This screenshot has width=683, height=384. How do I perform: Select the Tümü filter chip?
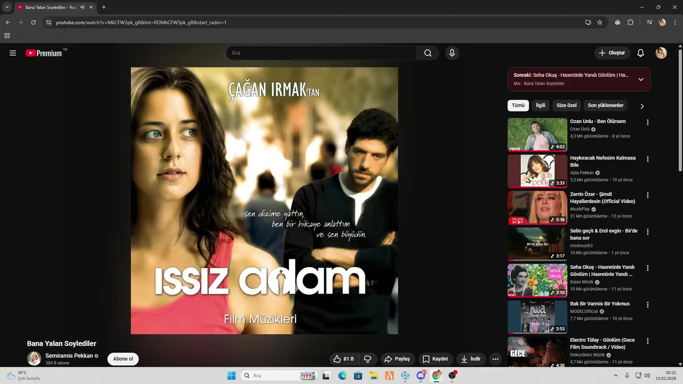(x=518, y=106)
